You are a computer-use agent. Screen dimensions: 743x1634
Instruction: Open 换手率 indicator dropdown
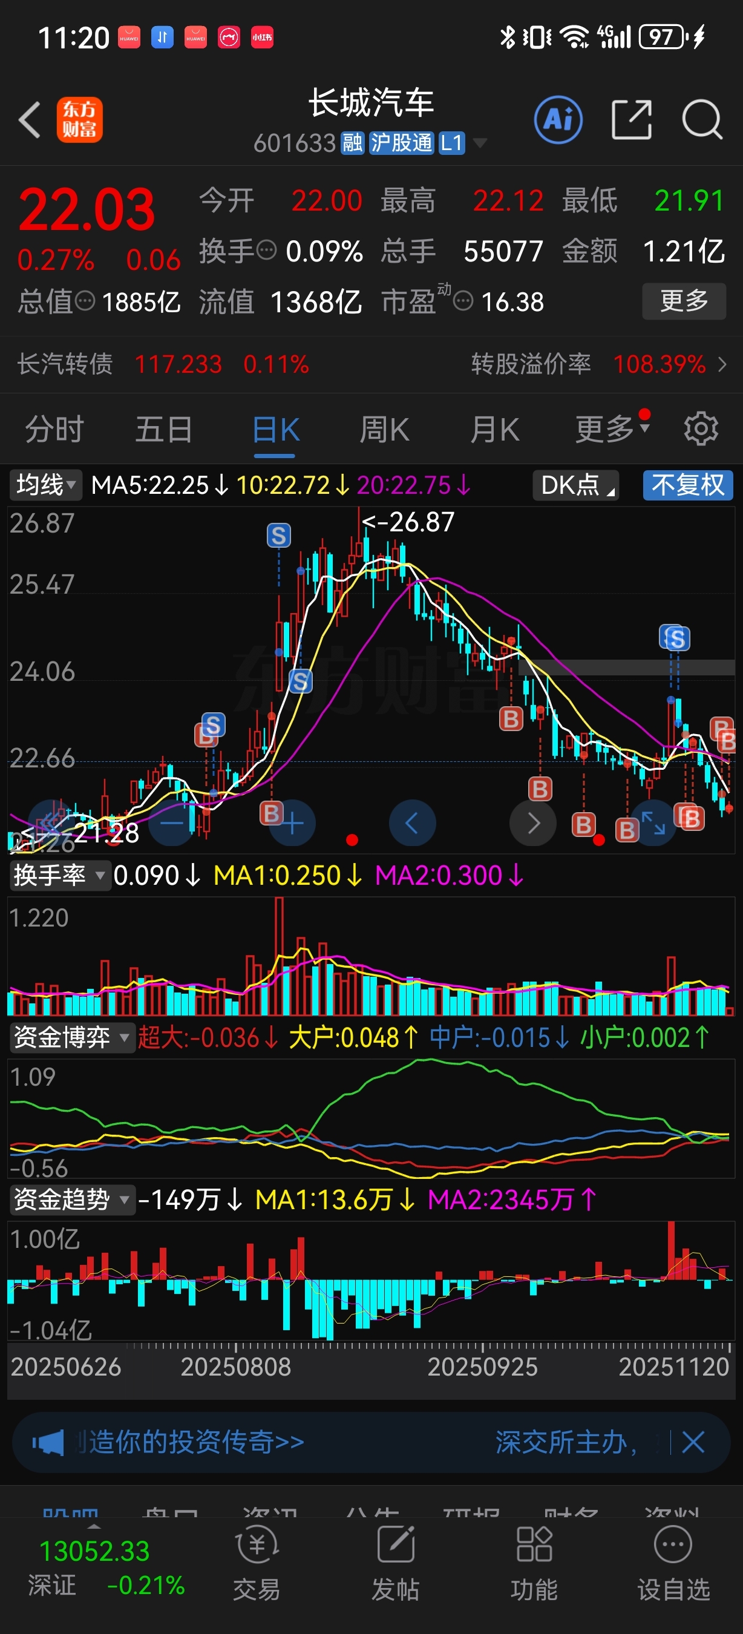pos(59,875)
